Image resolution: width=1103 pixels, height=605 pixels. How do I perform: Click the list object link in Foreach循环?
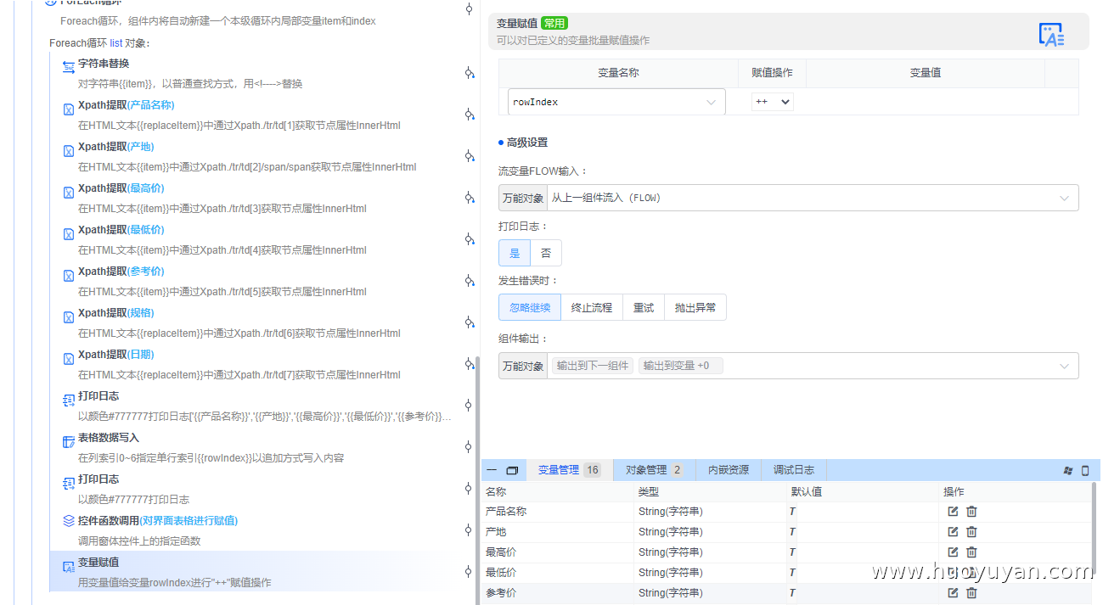(x=115, y=42)
